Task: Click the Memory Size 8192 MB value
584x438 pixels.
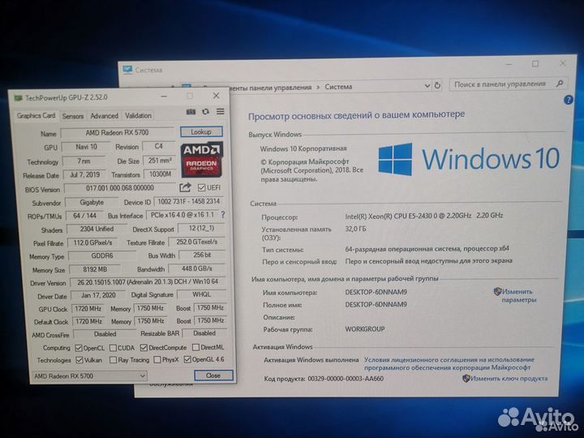Action: (95, 269)
